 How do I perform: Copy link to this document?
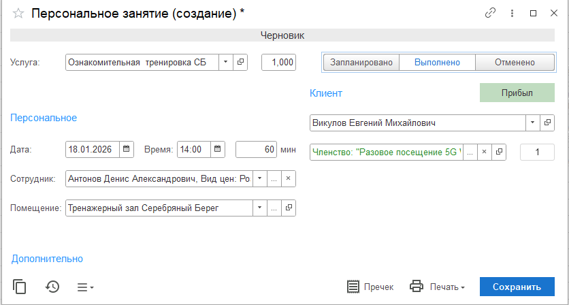[x=489, y=14]
